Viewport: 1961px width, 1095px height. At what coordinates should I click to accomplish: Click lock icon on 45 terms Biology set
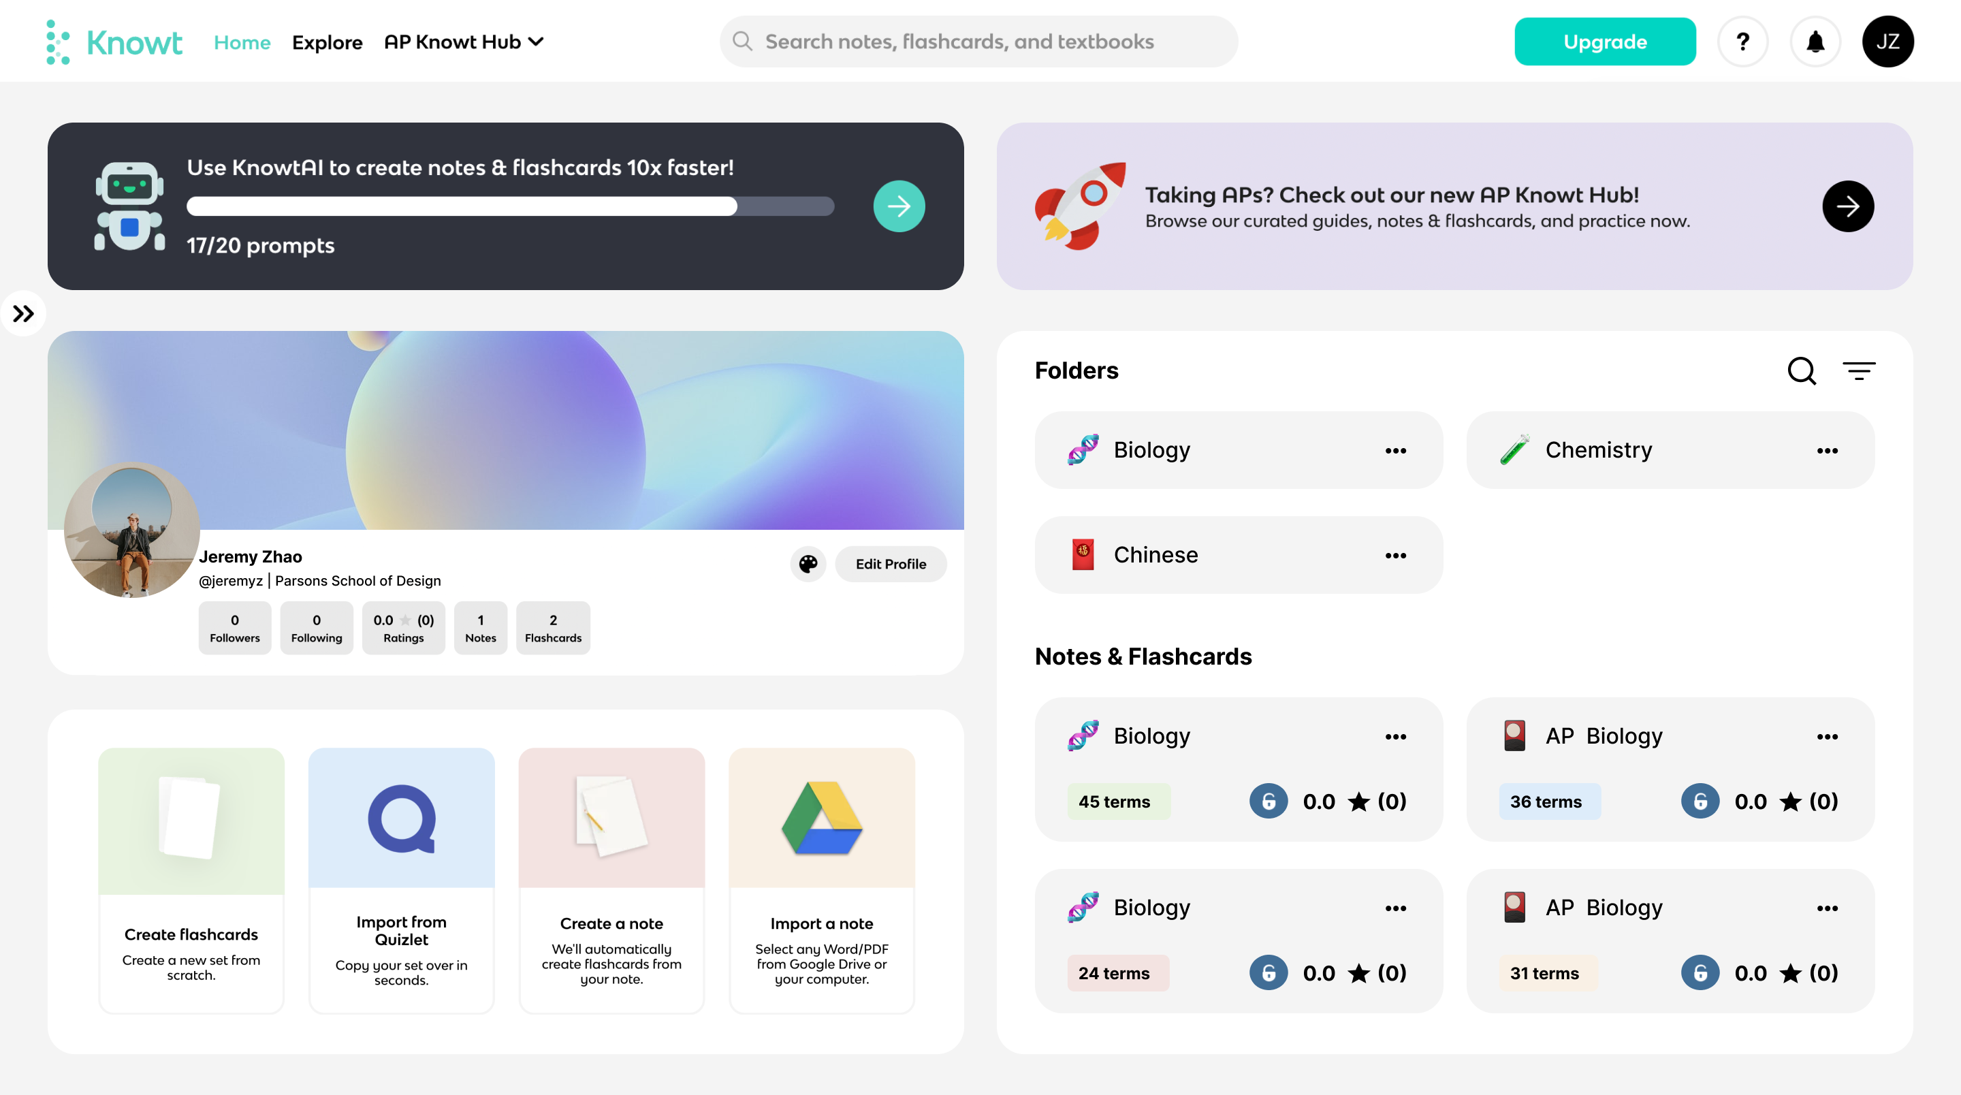[1269, 801]
